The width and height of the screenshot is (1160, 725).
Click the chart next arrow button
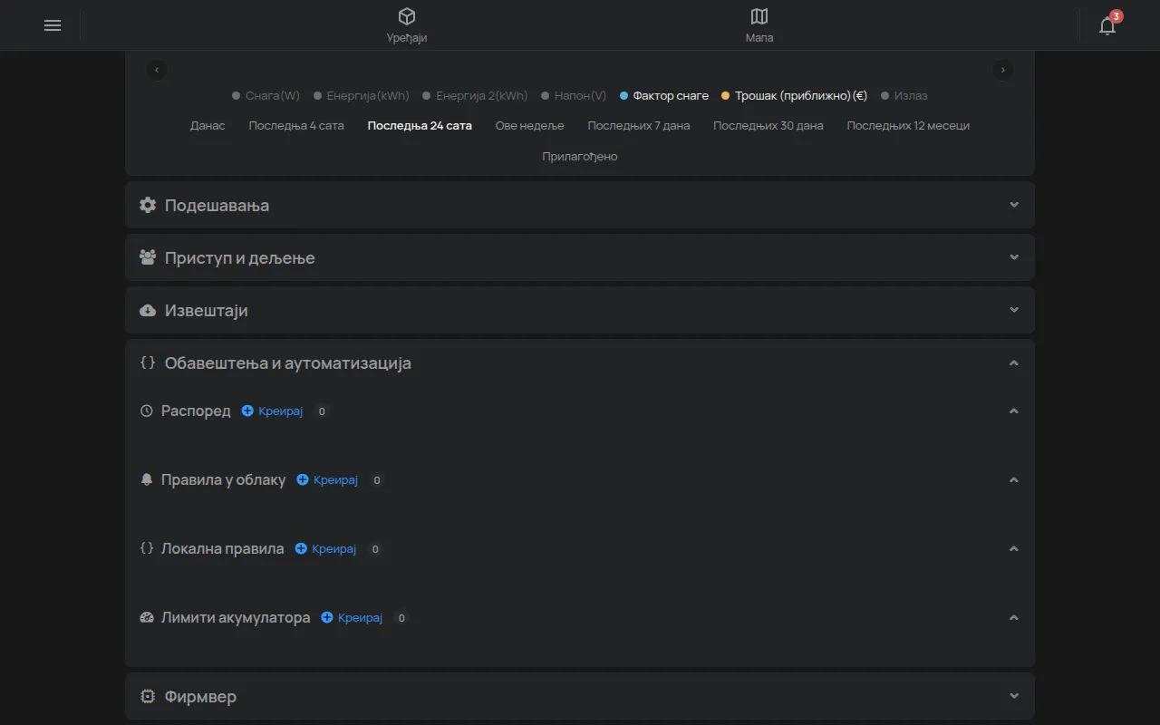[1002, 70]
